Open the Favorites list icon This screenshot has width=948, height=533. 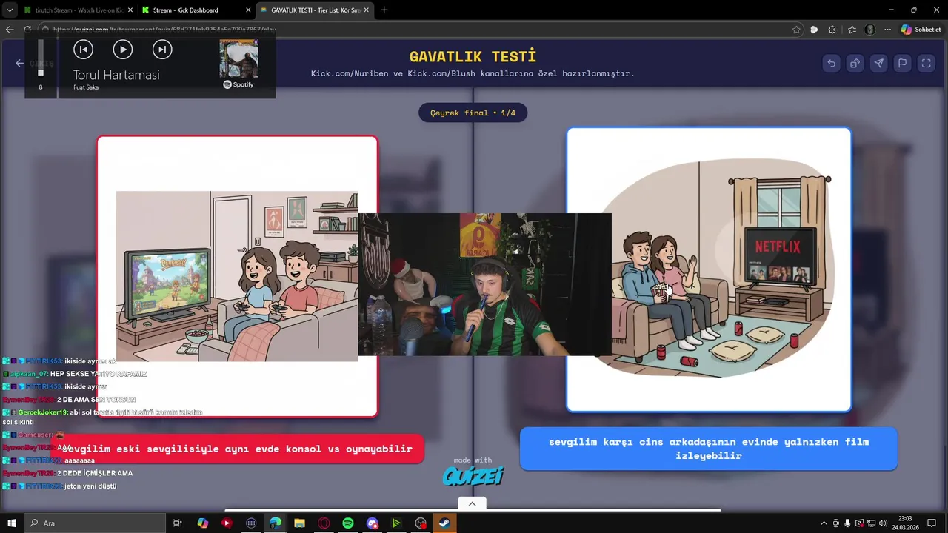click(852, 30)
